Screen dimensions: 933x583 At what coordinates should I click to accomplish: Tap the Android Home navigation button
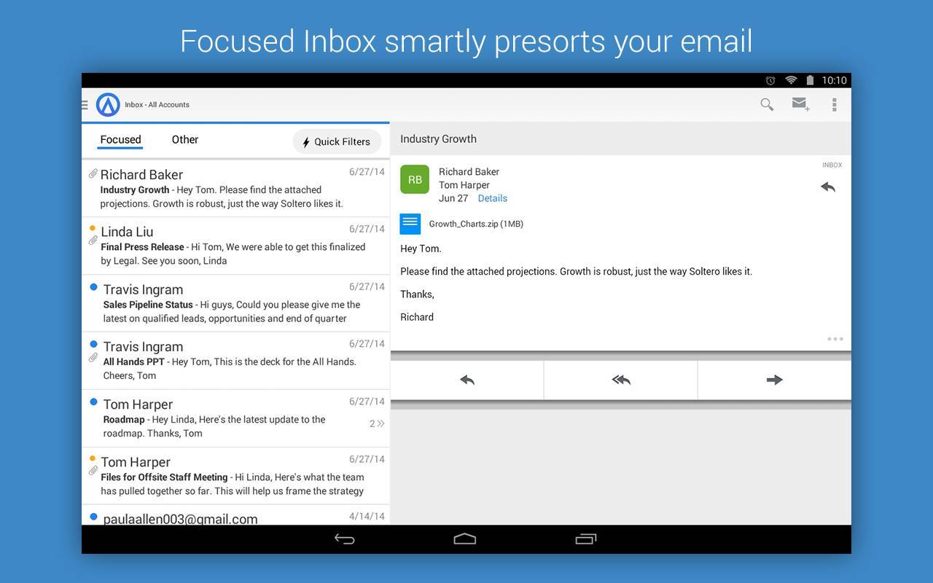coord(465,539)
